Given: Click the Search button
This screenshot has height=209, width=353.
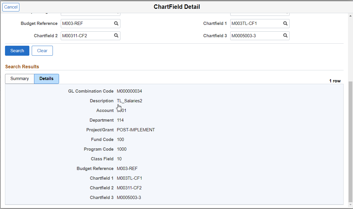Looking at the screenshot, I should [17, 50].
